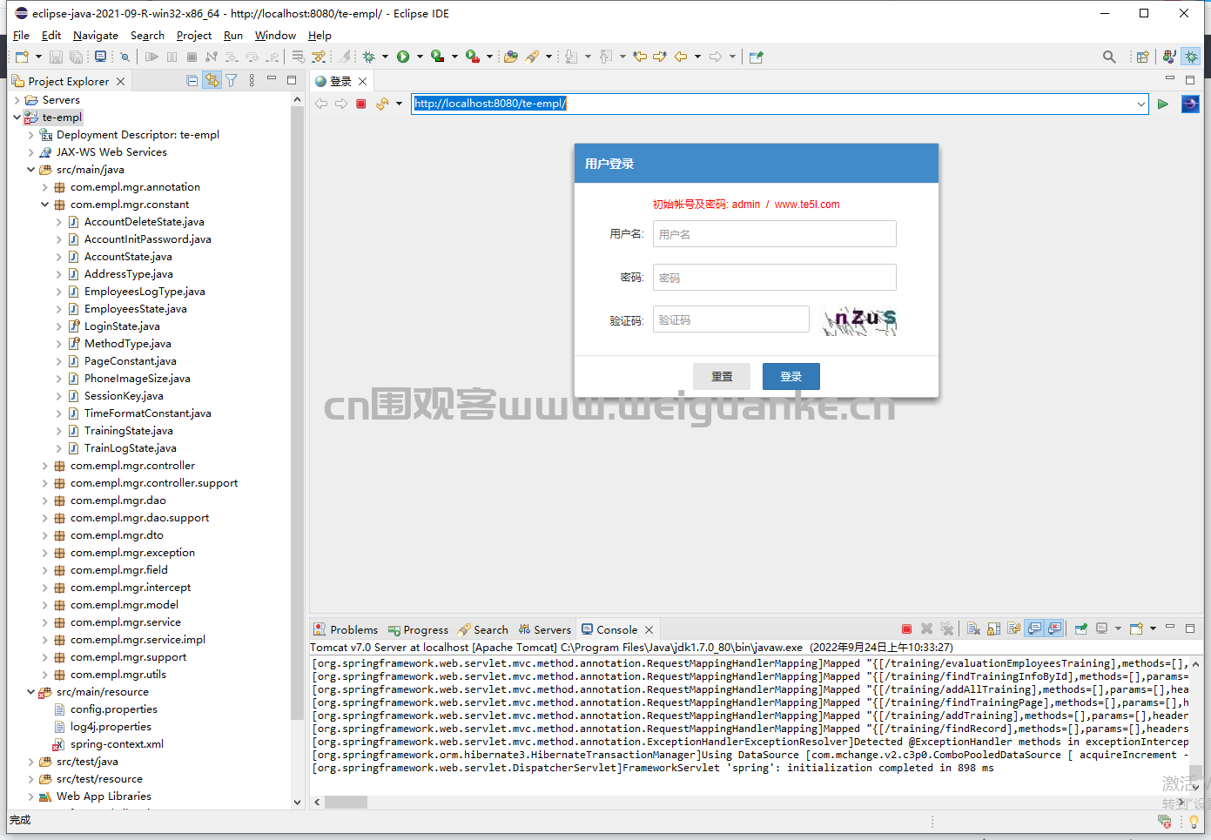Switch to the Debug perspective icon
The width and height of the screenshot is (1211, 840).
[x=1191, y=57]
